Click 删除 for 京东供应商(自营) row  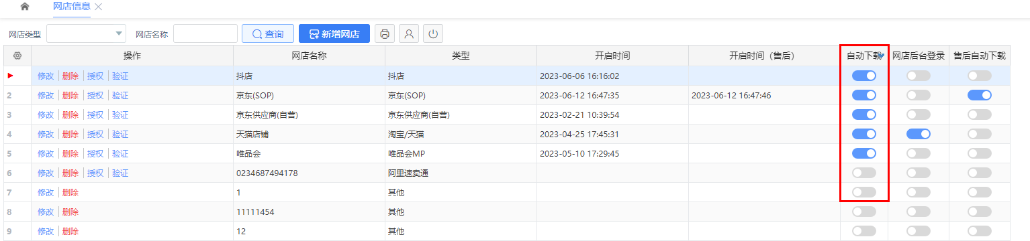click(71, 115)
